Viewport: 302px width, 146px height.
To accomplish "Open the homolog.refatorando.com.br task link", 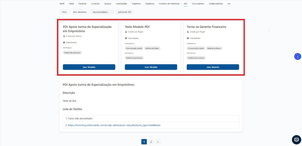I will pos(114,125).
